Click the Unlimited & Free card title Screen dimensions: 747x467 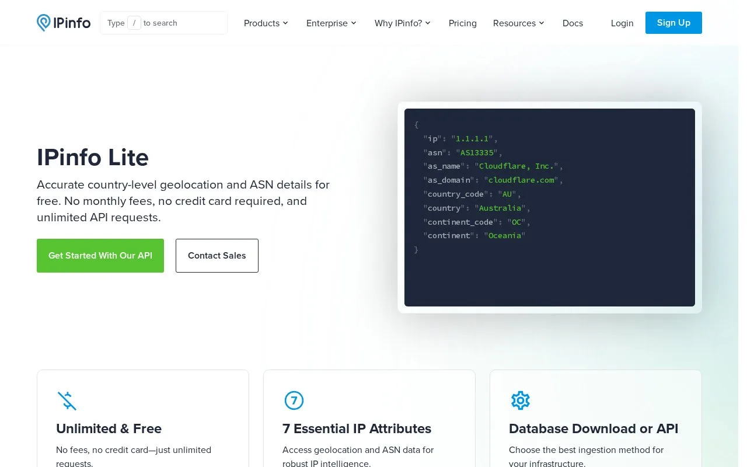pyautogui.click(x=109, y=428)
